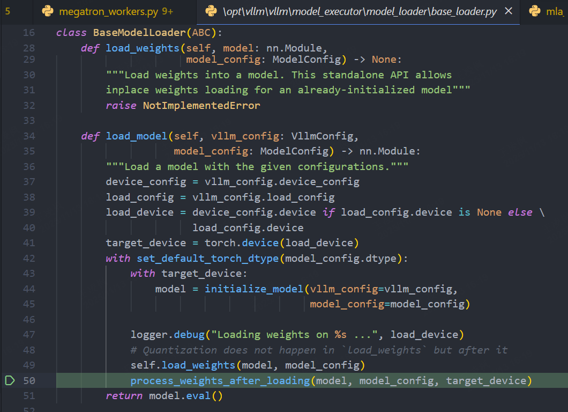568x412 pixels.
Task: Click line number 34 in the gutter
Action: point(29,136)
